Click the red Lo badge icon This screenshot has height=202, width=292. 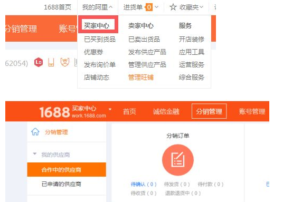pyautogui.click(x=39, y=62)
